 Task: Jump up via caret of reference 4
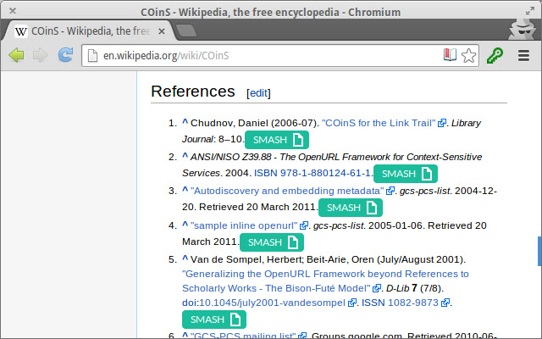185,224
